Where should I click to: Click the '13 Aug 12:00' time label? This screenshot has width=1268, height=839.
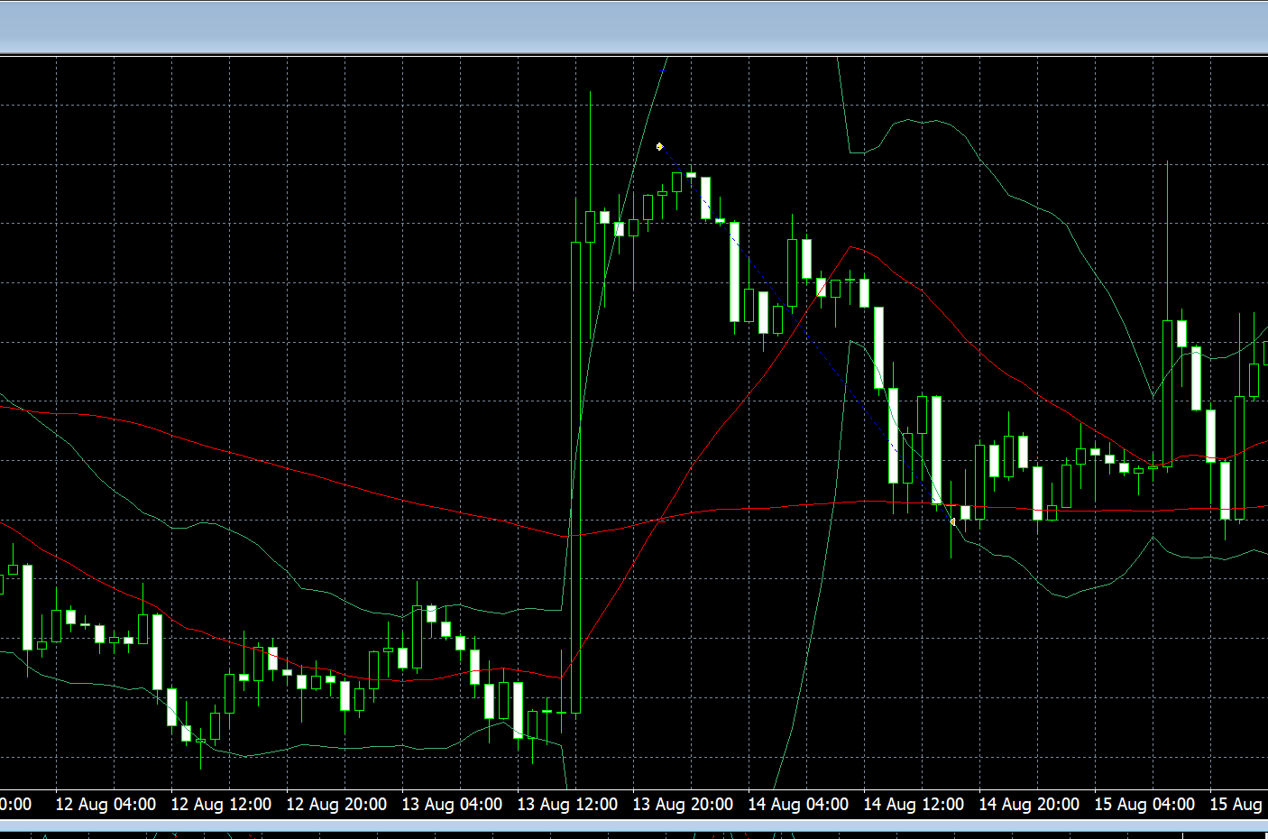coord(567,804)
